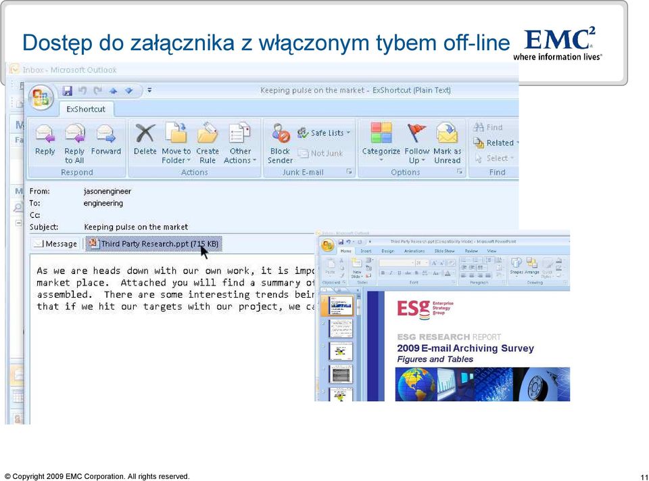Switch to PowerPoint View tab
Image resolution: width=649 pixels, height=481 pixels.
click(x=491, y=251)
